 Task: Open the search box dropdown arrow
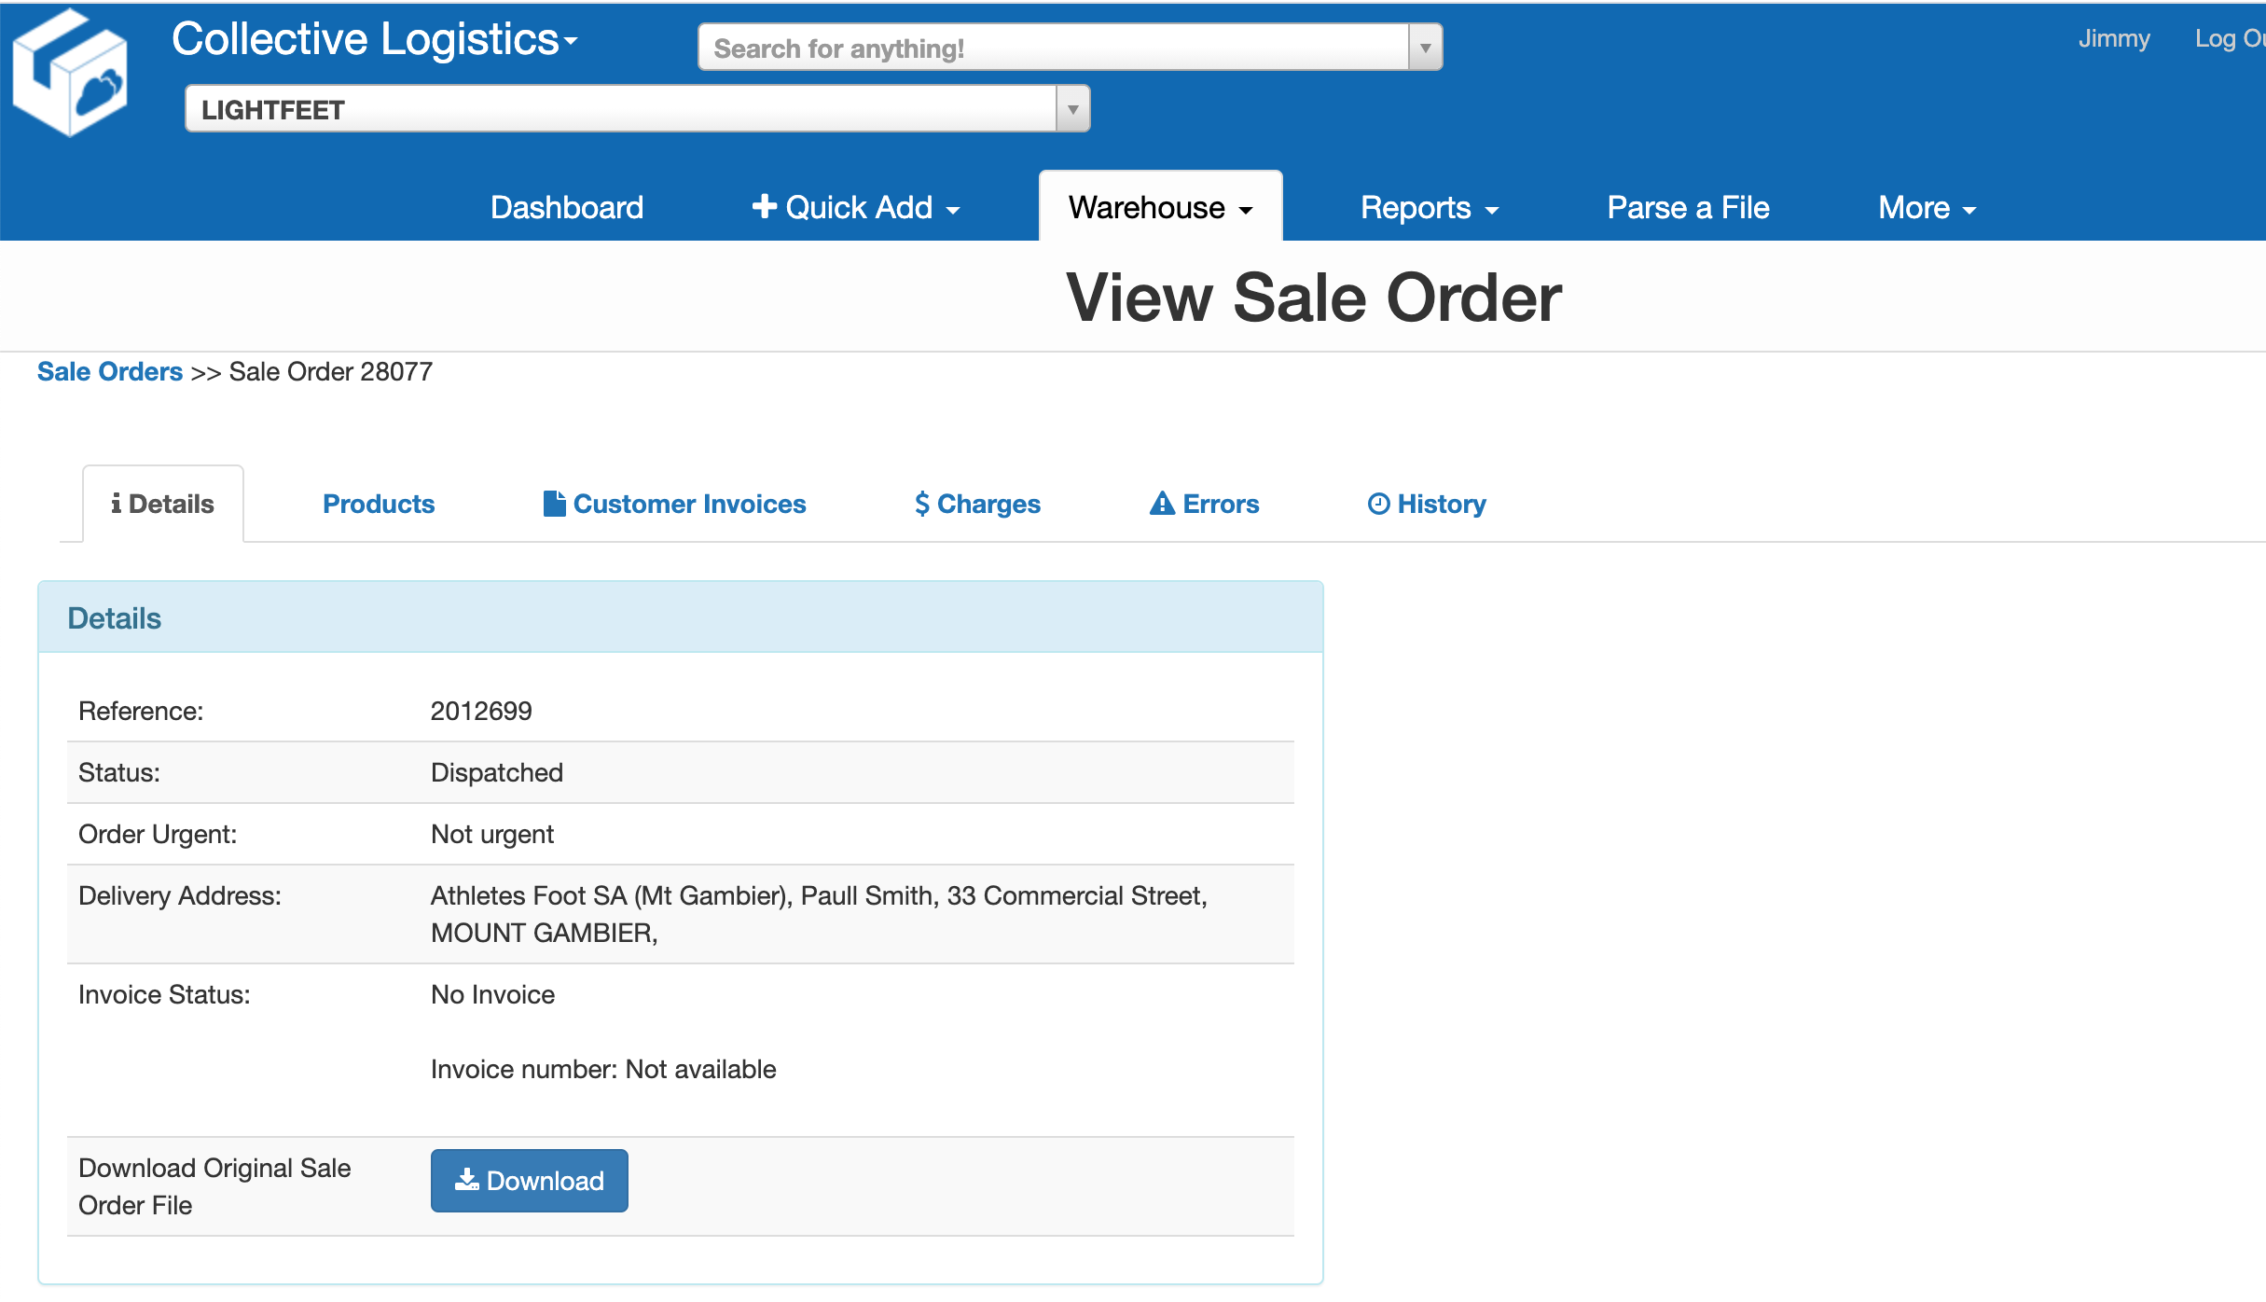1425,48
